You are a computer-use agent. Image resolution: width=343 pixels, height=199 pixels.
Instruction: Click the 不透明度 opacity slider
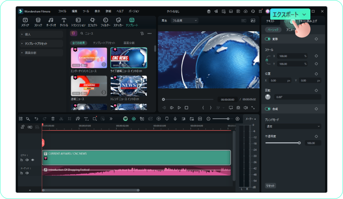(283, 143)
